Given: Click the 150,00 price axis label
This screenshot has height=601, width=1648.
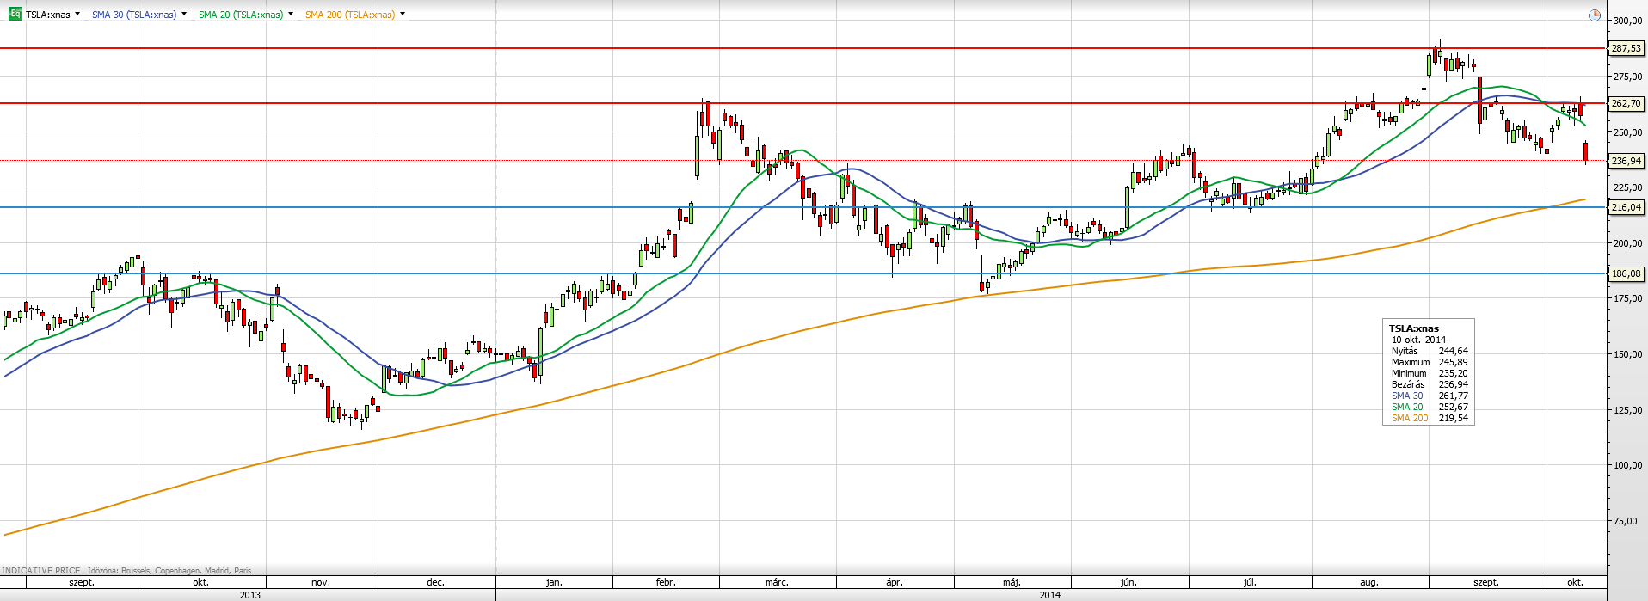Looking at the screenshot, I should (1627, 354).
